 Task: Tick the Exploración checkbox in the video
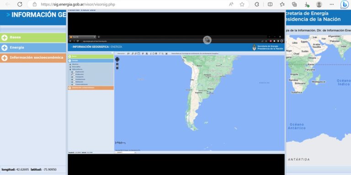[x=74, y=72]
